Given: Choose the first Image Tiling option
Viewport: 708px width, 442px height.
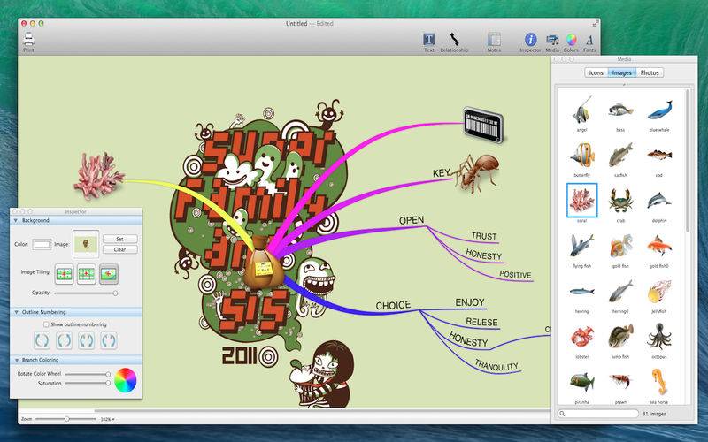Looking at the screenshot, I should coord(64,274).
